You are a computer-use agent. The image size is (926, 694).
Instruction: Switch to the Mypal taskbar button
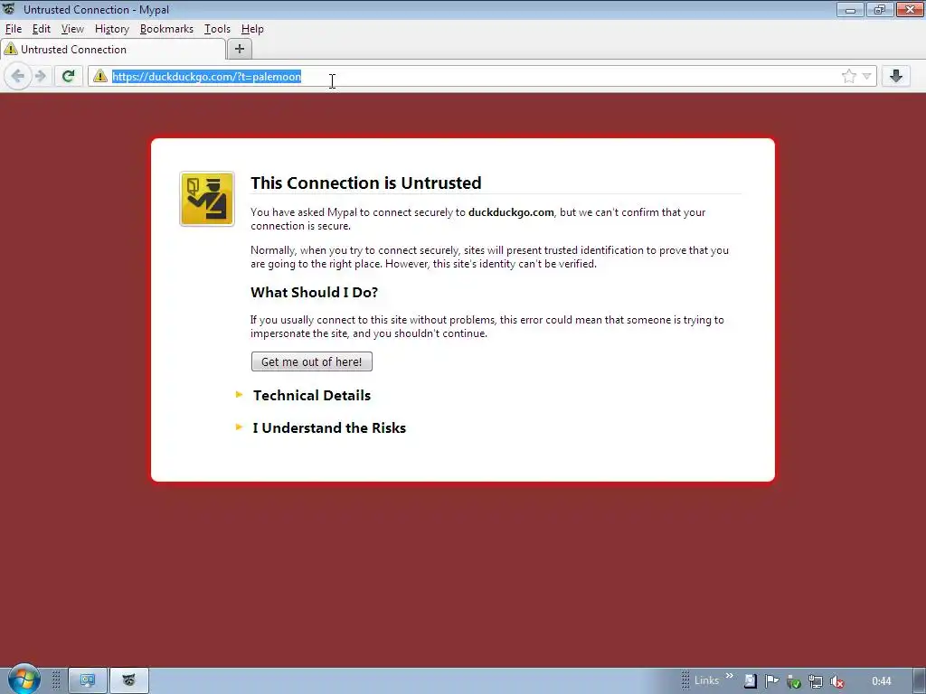click(128, 680)
